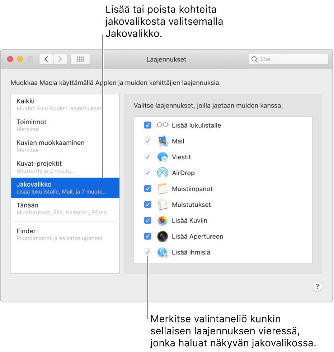
Task: Toggle the AirDrop checkbox
Action: [x=147, y=173]
